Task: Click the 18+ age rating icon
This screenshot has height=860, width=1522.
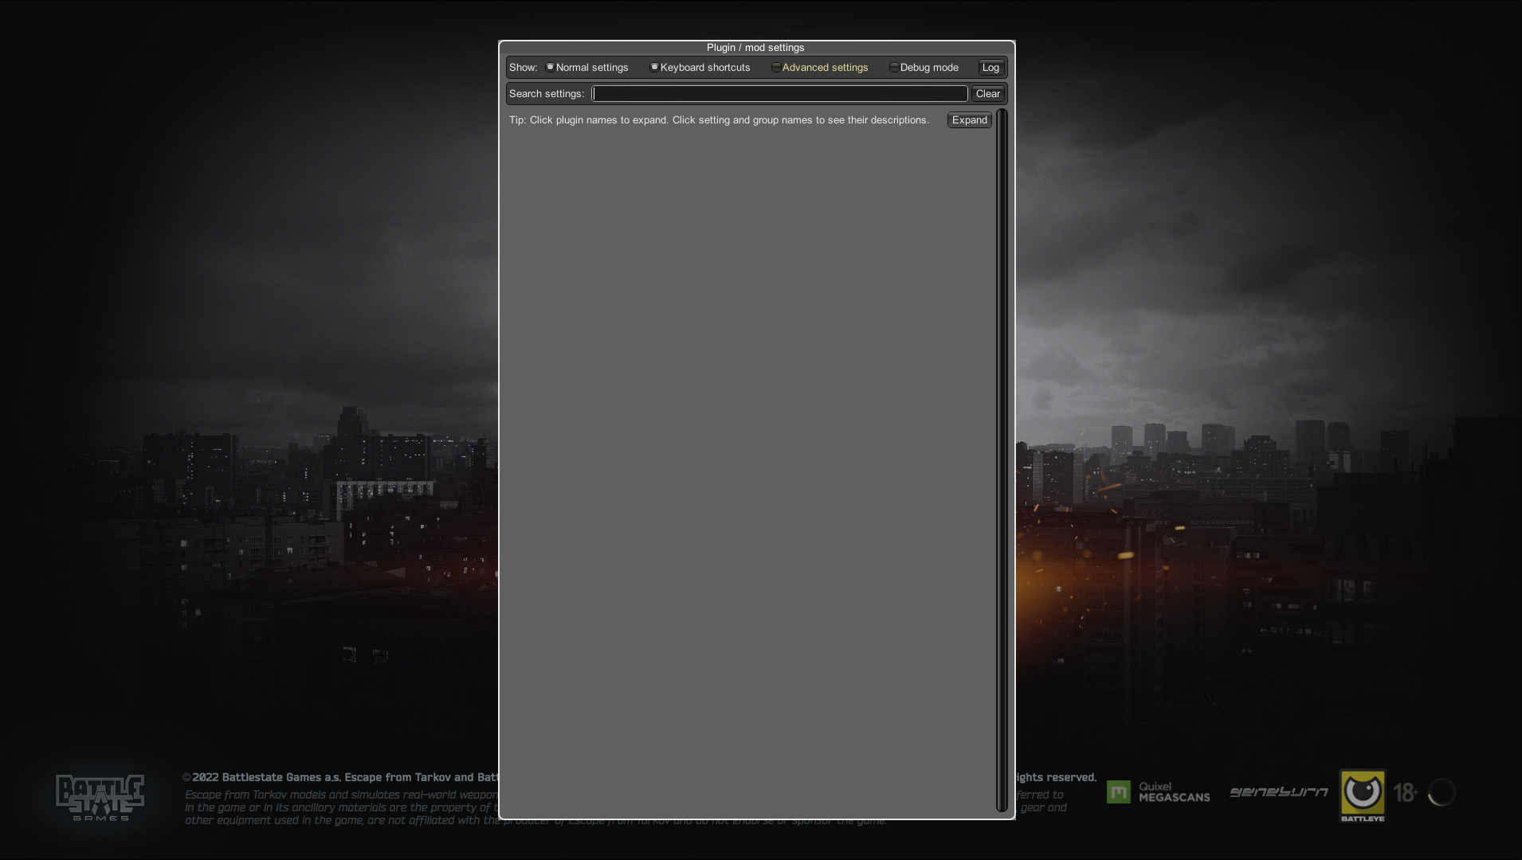Action: click(1405, 792)
